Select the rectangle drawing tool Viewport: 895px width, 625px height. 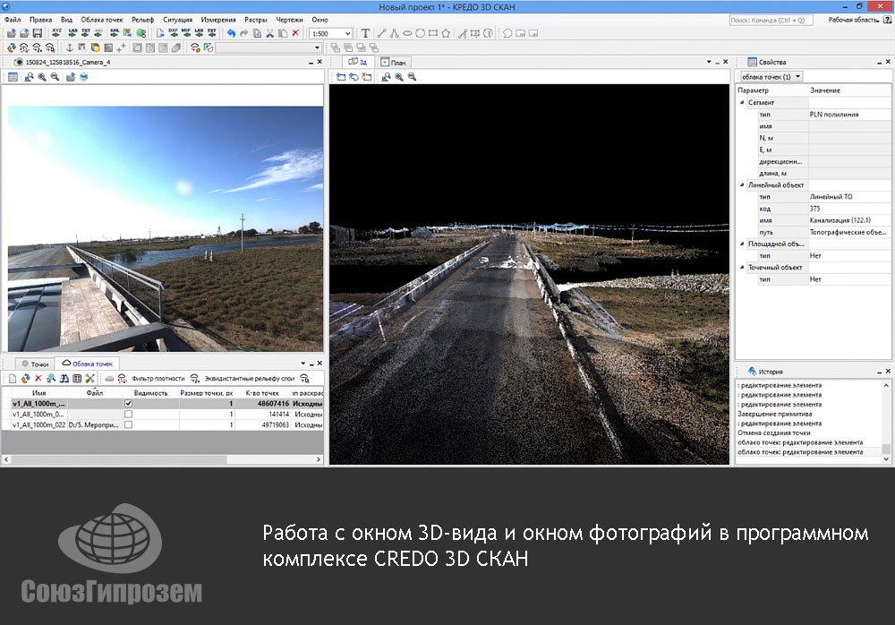(433, 33)
